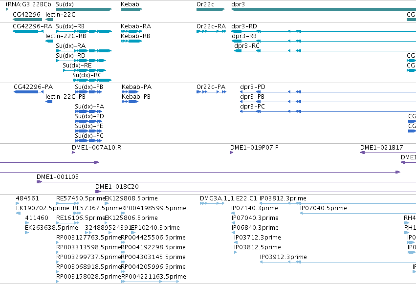Select EST RP004221163.5prime
This screenshot has height=284, width=416.
pos(150,282)
